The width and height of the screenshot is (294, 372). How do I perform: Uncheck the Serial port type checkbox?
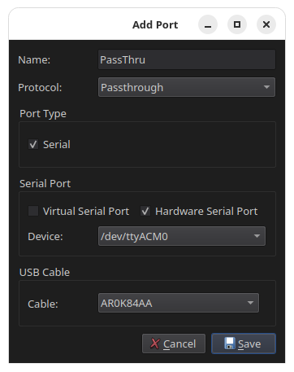coord(33,144)
